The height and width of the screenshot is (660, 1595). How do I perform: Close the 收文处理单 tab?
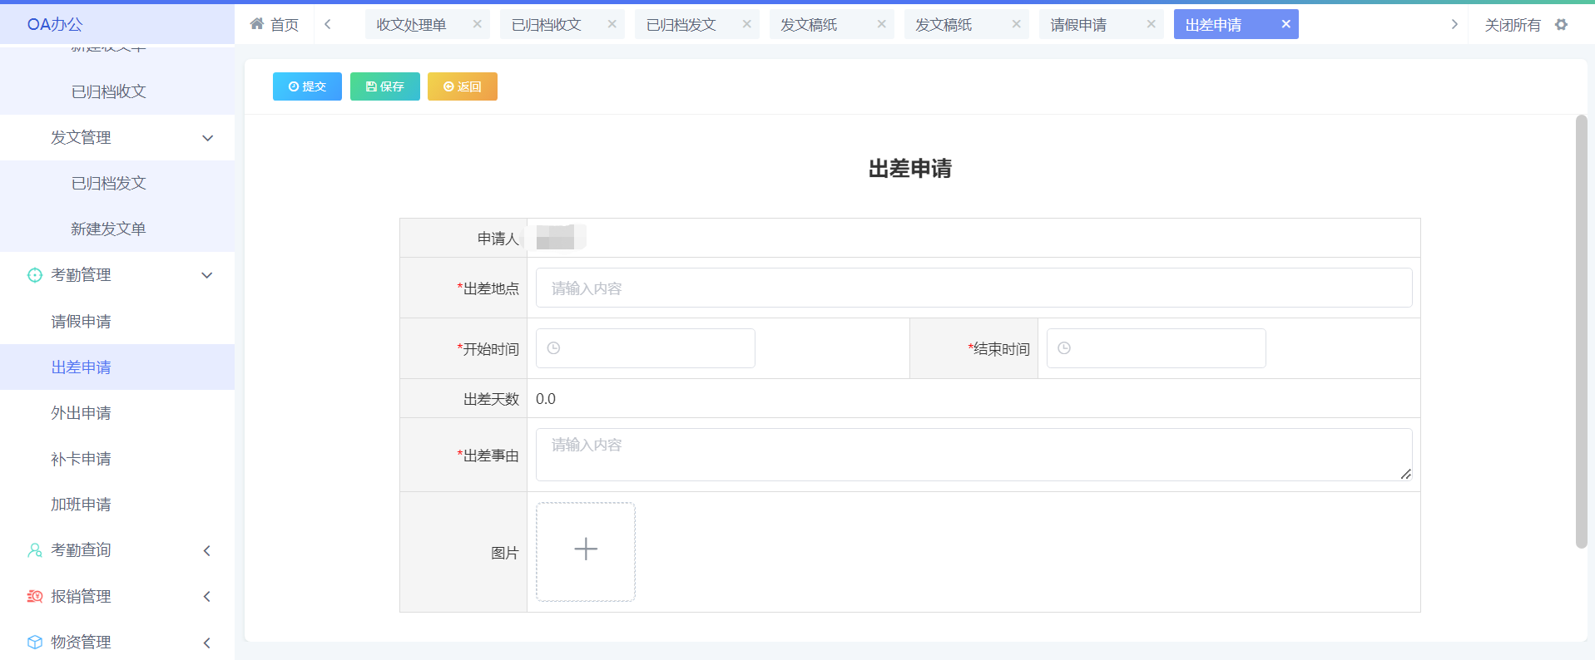coord(477,24)
